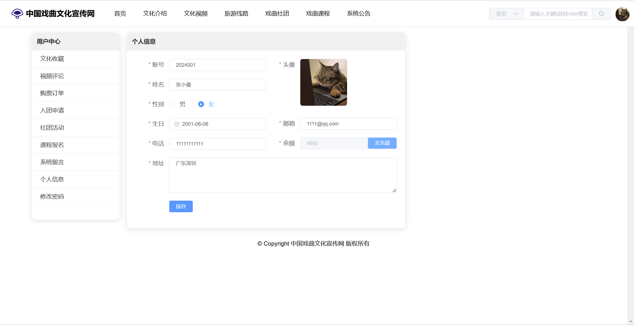Click the 邮箱 email input field
Screen dimensions: 634x325
348,124
